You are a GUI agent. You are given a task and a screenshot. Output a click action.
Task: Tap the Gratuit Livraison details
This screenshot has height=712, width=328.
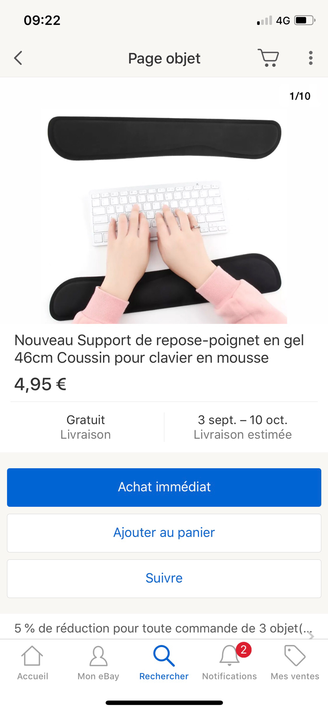pos(85,427)
